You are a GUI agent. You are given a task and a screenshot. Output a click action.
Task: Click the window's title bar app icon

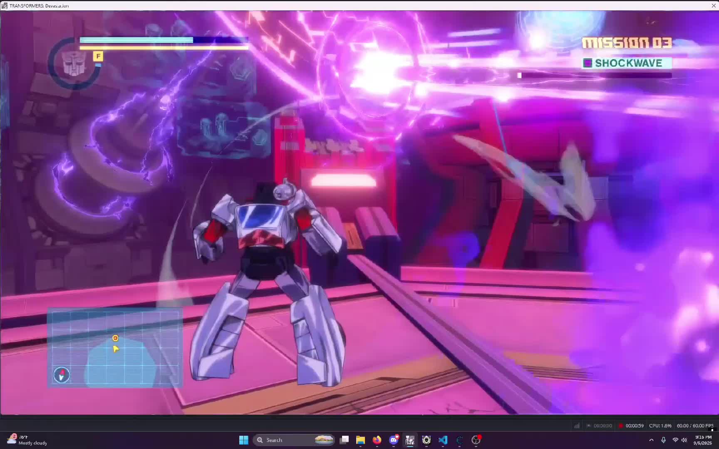(4, 6)
